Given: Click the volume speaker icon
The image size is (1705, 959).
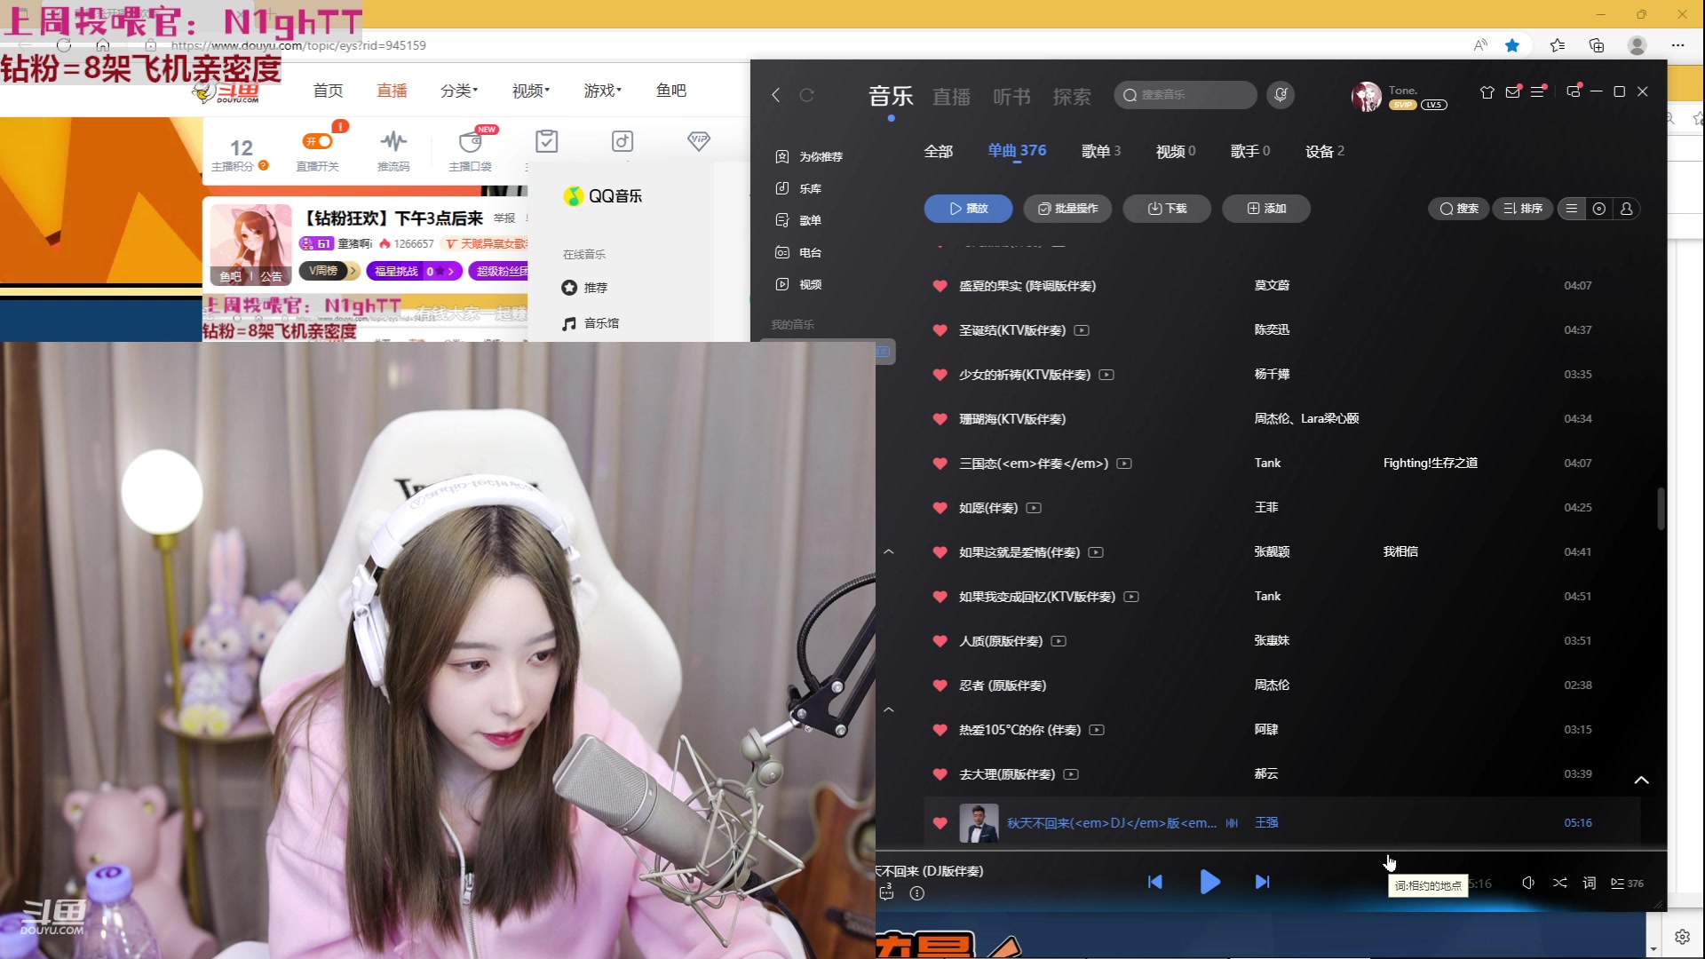Looking at the screenshot, I should 1528,883.
